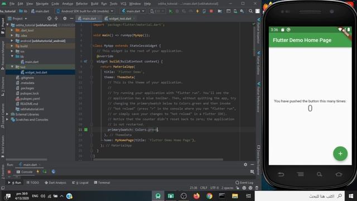Hide the Project panel with the minus icon
The image size is (357, 201).
[x=71, y=18]
